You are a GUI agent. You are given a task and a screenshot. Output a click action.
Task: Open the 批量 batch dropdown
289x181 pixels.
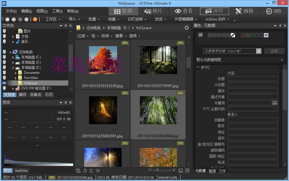pyautogui.click(x=94, y=19)
